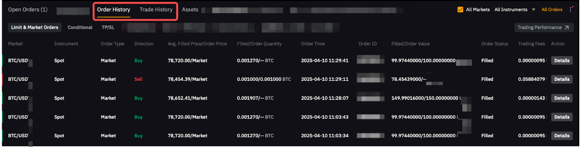Select the Conditional orders filter
This screenshot has width=581, height=148.
(80, 27)
